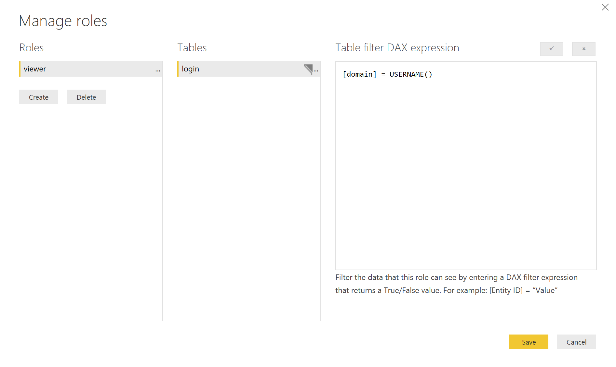
Task: Expand login table options with its ellipsis
Action: (316, 70)
